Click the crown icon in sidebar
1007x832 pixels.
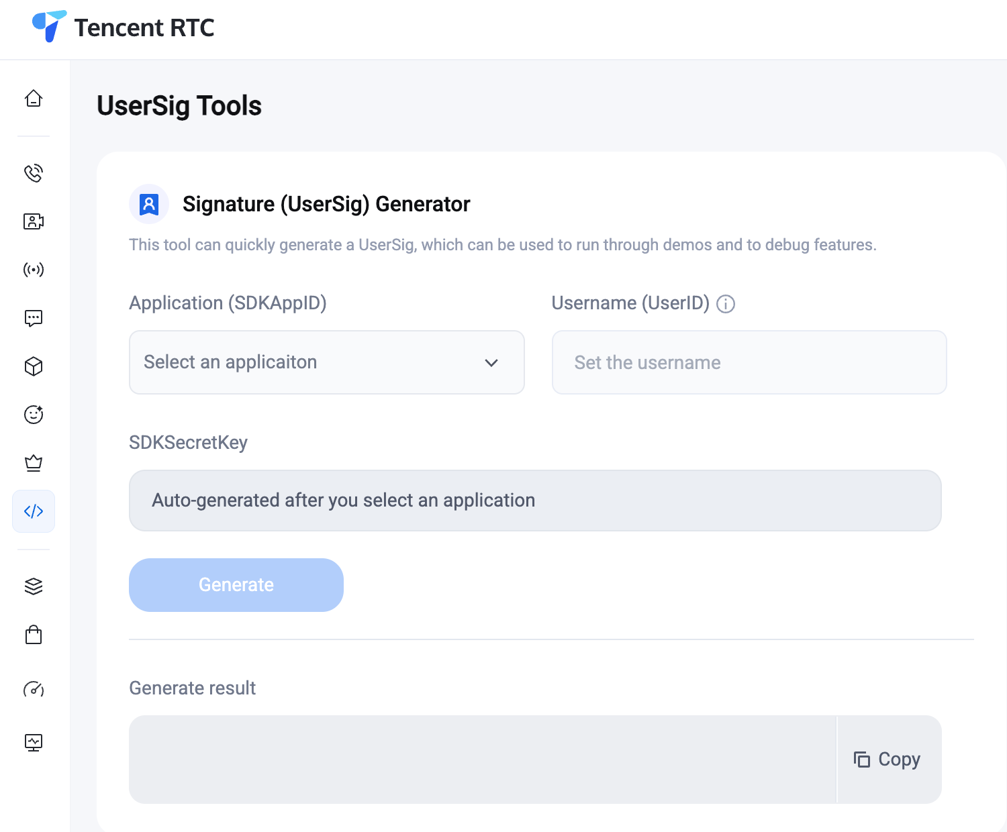[34, 463]
